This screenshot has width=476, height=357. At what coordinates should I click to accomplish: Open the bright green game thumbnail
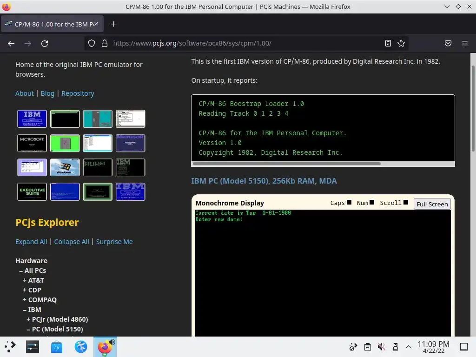point(65,143)
